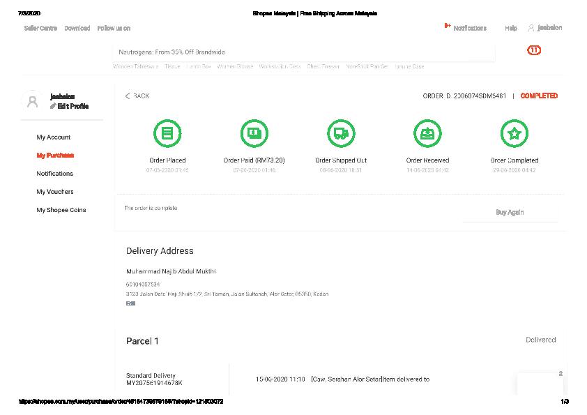Open Notifications in the sidebar
587x415 pixels.
[54, 174]
